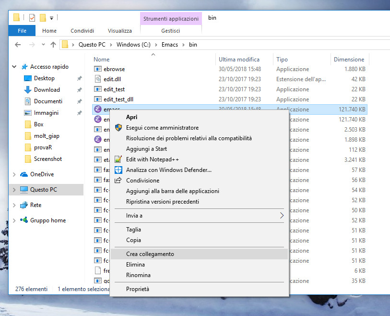
Task: Select Aggiungi a Start menu entry
Action: click(199, 149)
